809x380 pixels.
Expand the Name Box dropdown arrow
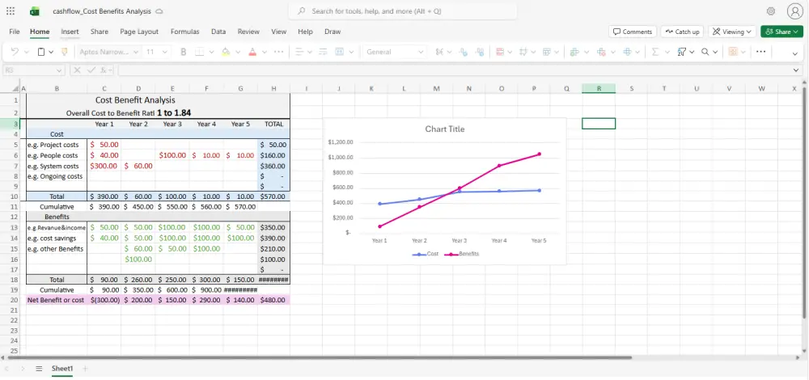point(58,70)
